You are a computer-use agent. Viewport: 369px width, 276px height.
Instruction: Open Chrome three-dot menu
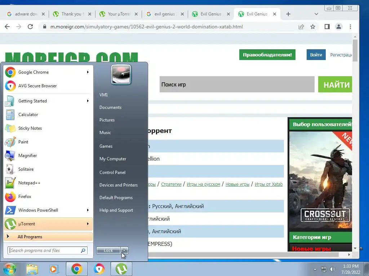coord(350,27)
